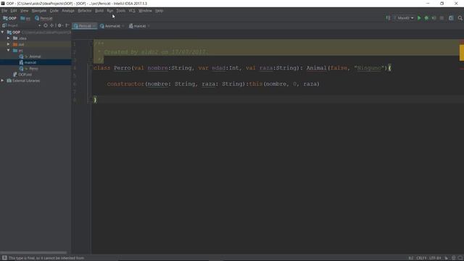Viewport: 464px width, 261px height.
Task: Collapse the header comment fold marker
Action: pyautogui.click(x=91, y=43)
